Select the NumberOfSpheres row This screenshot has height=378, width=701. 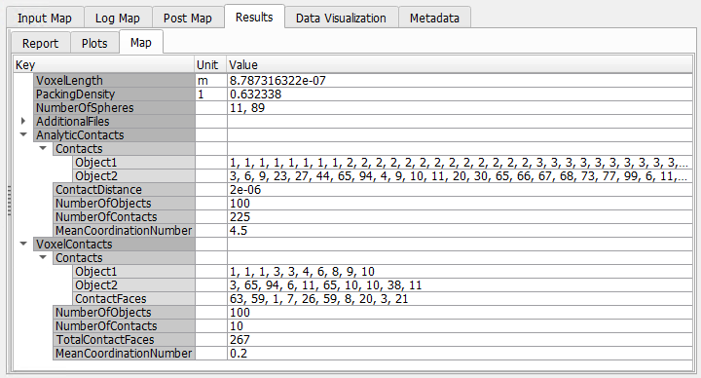pyautogui.click(x=114, y=108)
